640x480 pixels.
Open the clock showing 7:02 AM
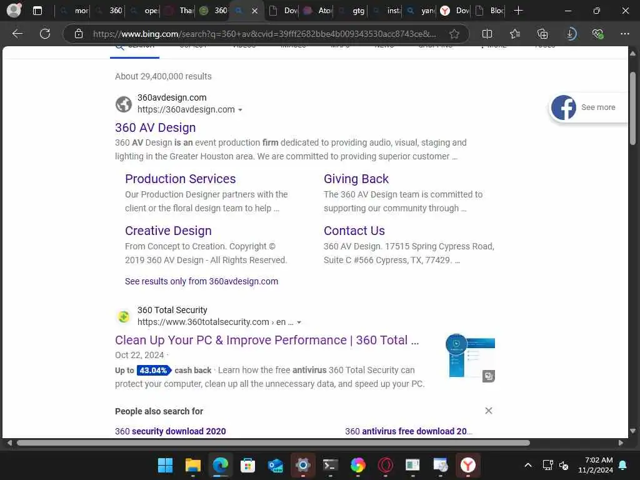(x=596, y=465)
